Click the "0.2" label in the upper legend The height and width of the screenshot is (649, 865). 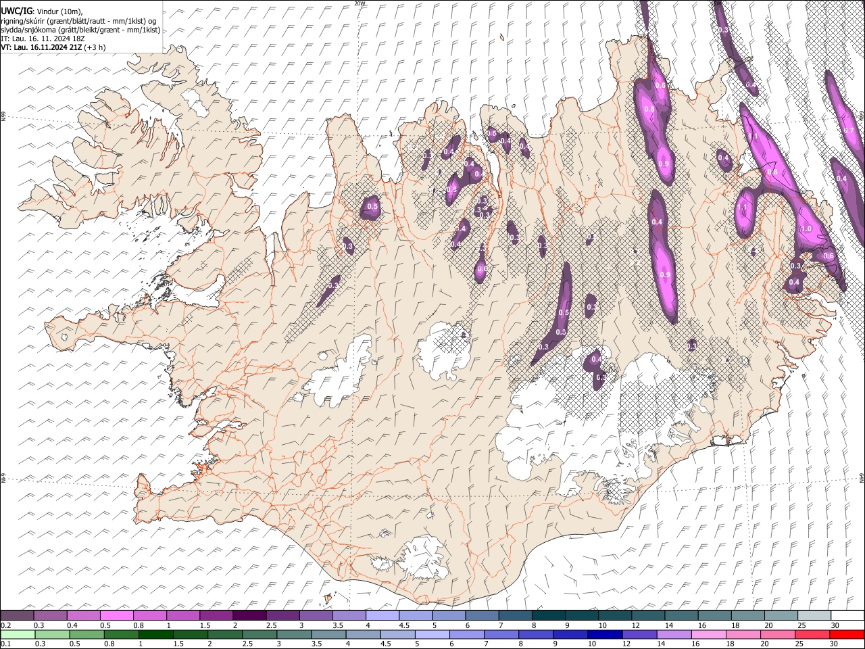tap(5, 625)
